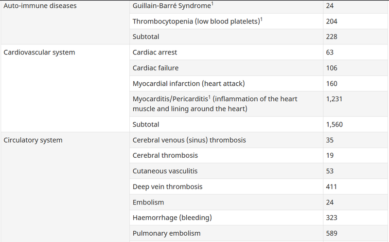
Task: Select the Cardiac arrest row label
Action: coord(155,52)
